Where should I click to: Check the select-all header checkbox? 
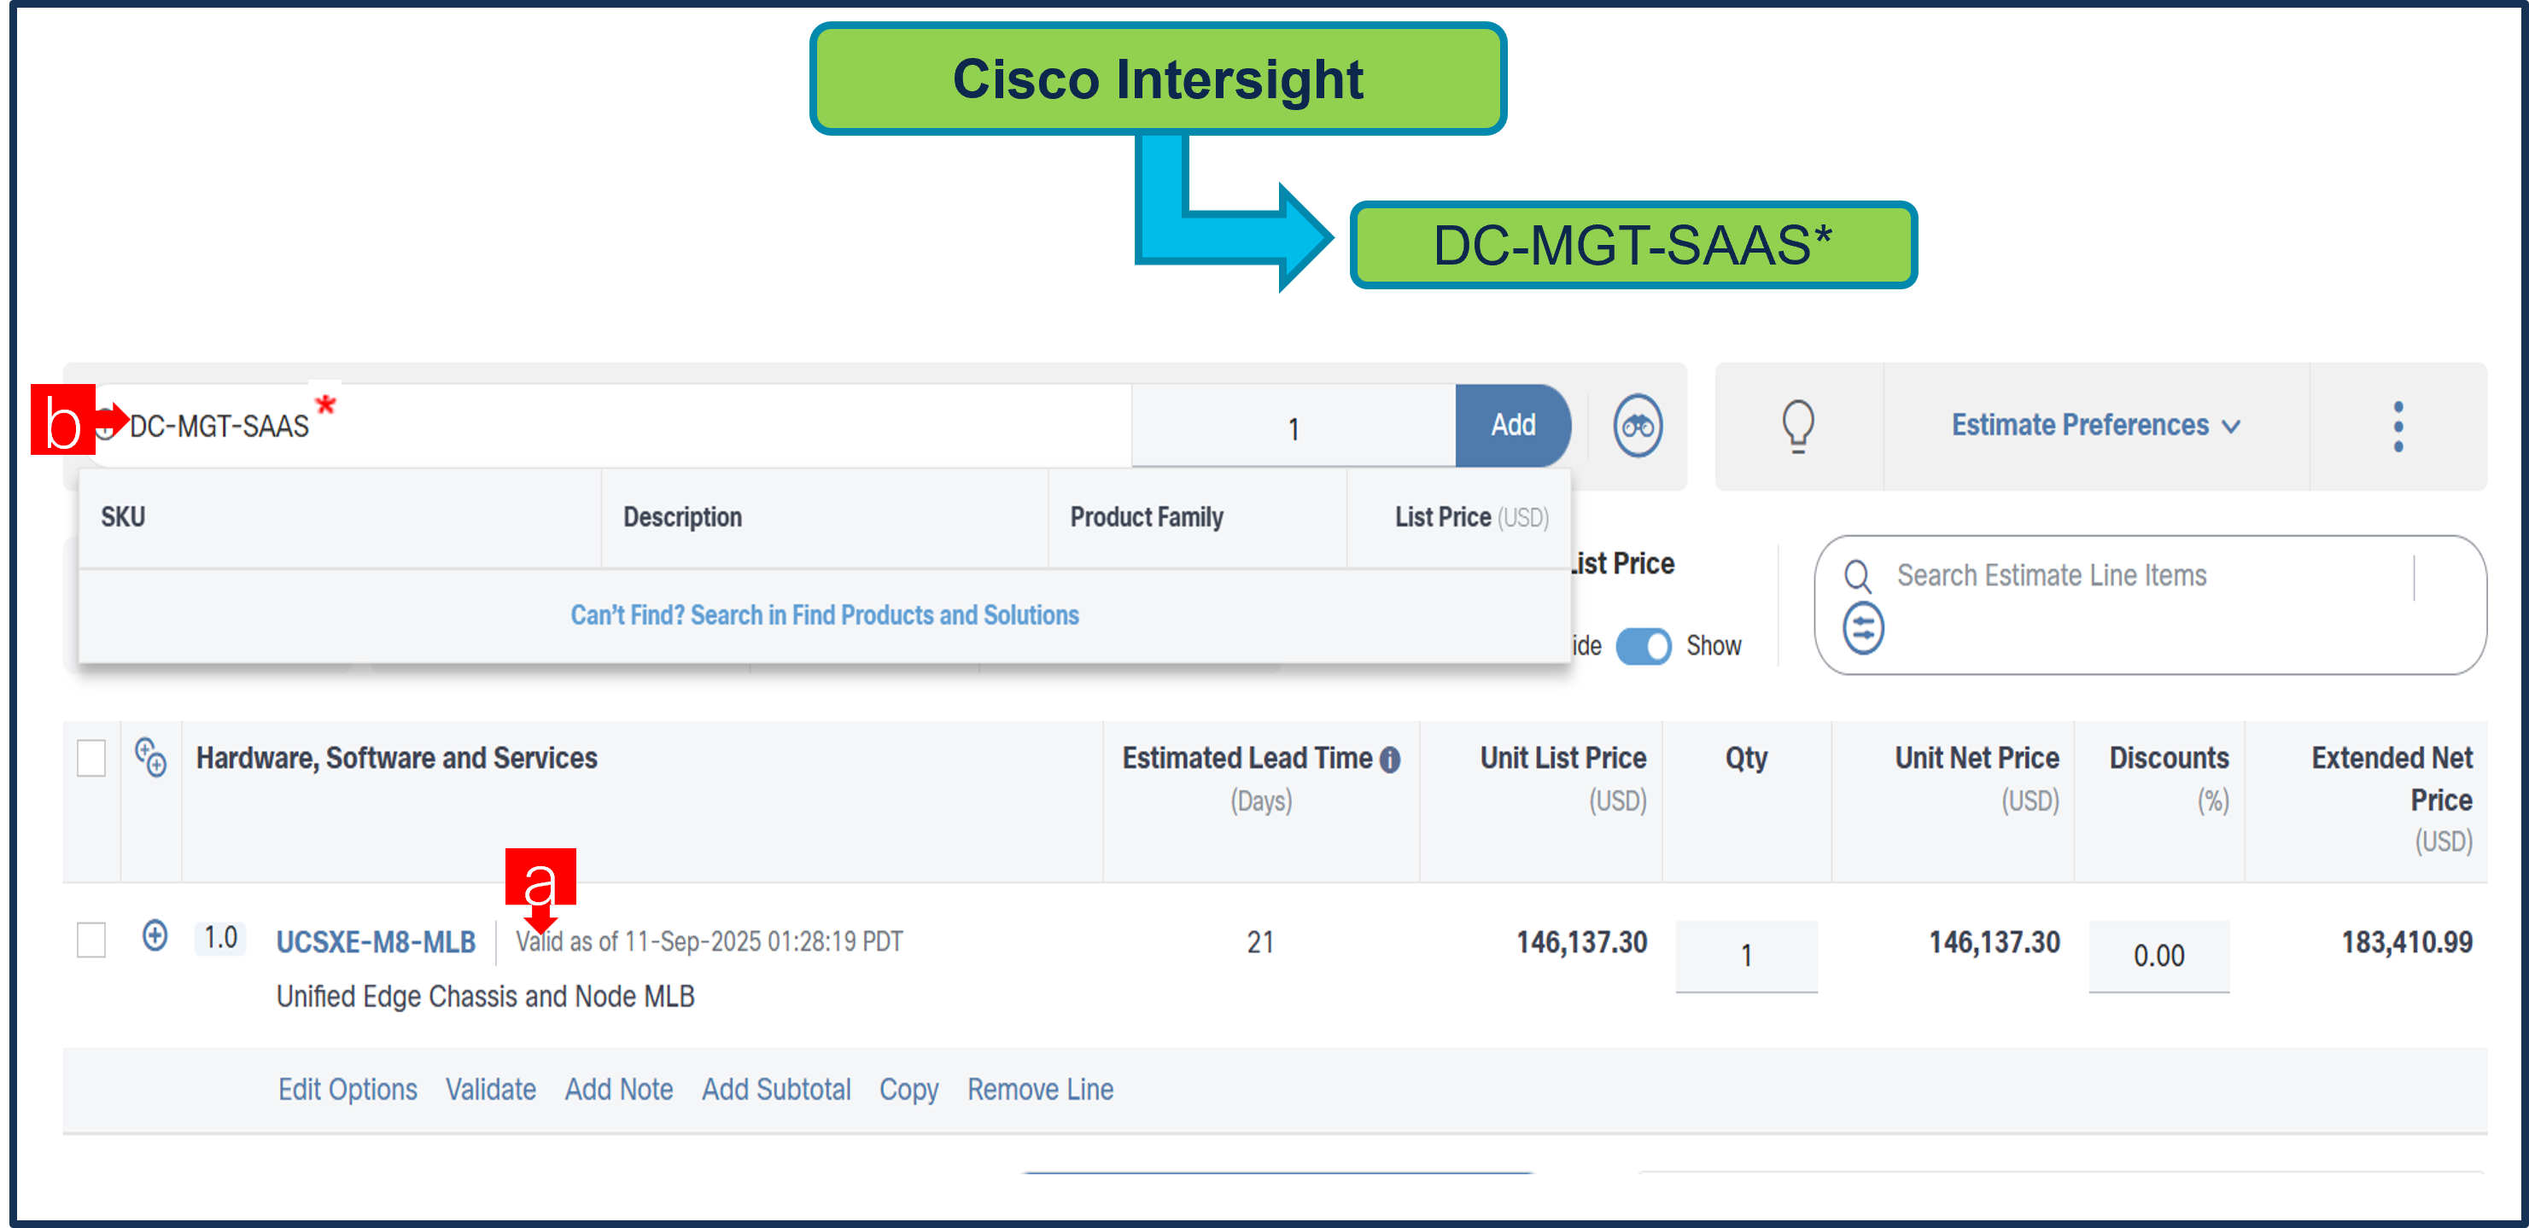pyautogui.click(x=91, y=758)
